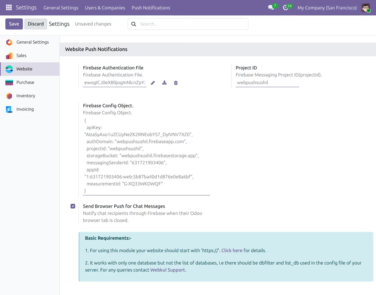Click the Purchase sidebar icon
Viewport: 376px width, 295px height.
click(9, 83)
